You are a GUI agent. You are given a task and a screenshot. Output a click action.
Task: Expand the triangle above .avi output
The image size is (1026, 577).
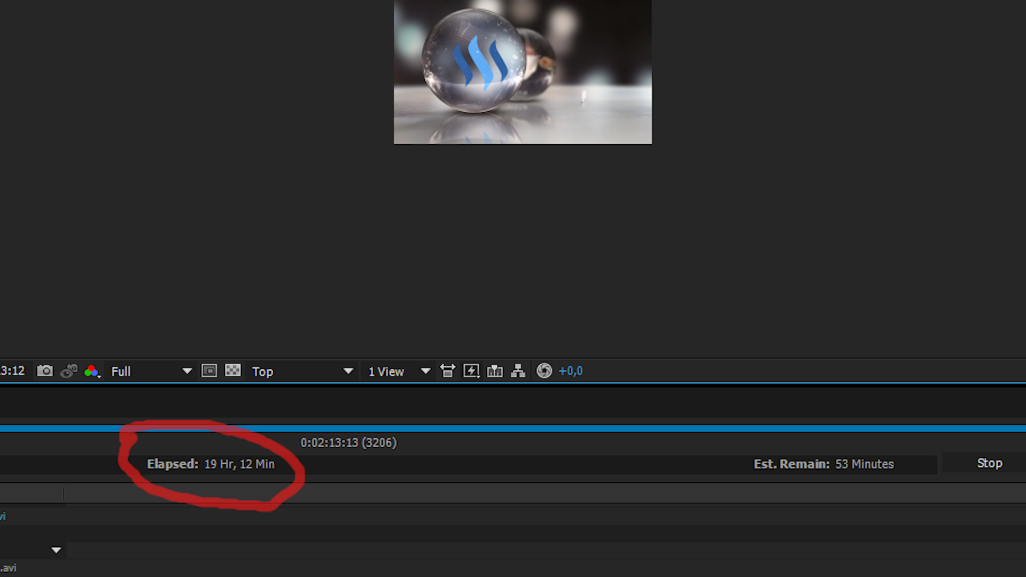coord(56,550)
